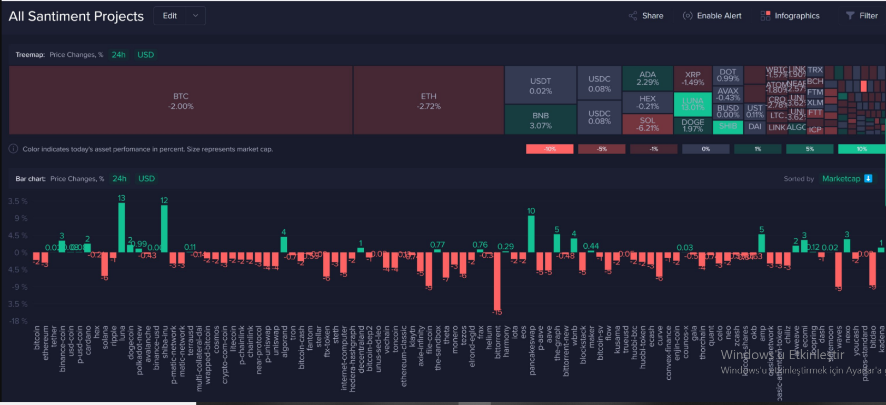Click the info icon beside the color explanation
Viewport: 886px width, 405px height.
pos(13,149)
